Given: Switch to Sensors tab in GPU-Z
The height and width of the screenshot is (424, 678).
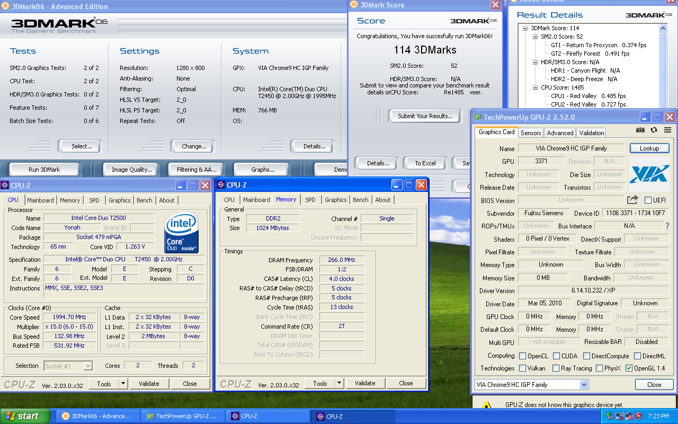Looking at the screenshot, I should 531,132.
